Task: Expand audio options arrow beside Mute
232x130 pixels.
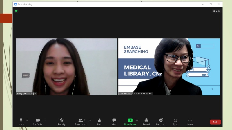Action: pyautogui.click(x=27, y=120)
